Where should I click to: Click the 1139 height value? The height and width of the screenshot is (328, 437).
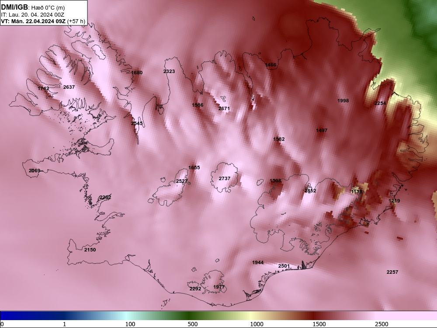[x=357, y=192]
